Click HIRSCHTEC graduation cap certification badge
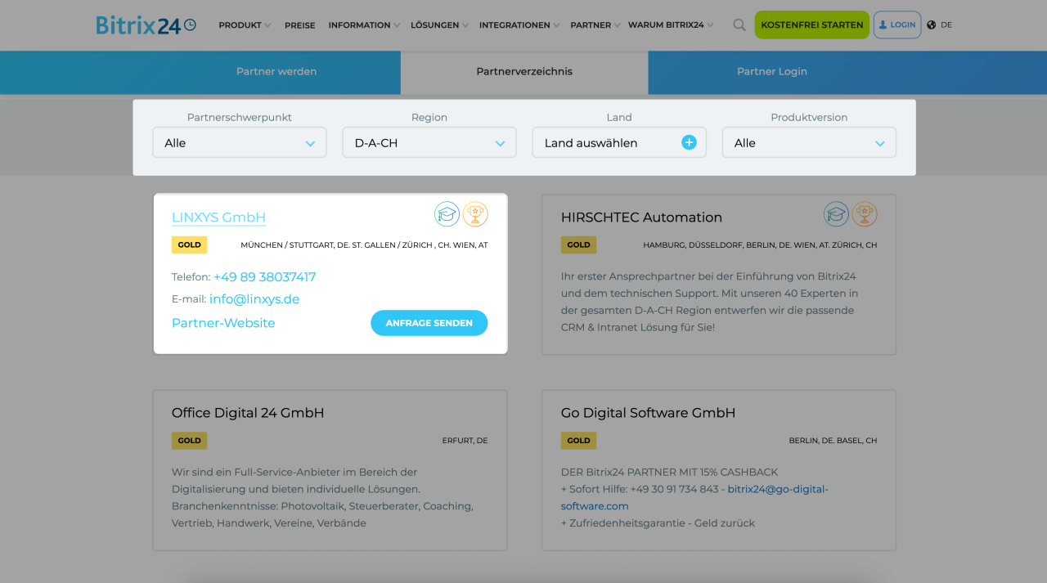Viewport: 1047px width, 583px height. (836, 214)
